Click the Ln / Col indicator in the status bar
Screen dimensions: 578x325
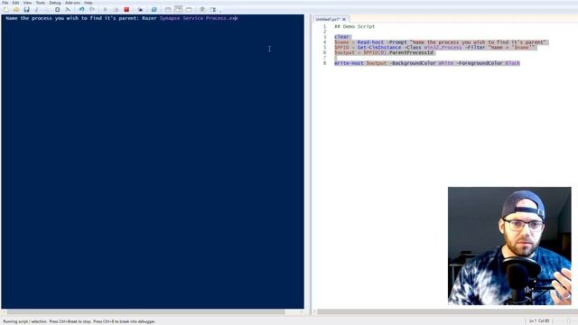point(539,321)
